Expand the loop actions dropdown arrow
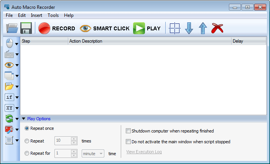 point(17,119)
